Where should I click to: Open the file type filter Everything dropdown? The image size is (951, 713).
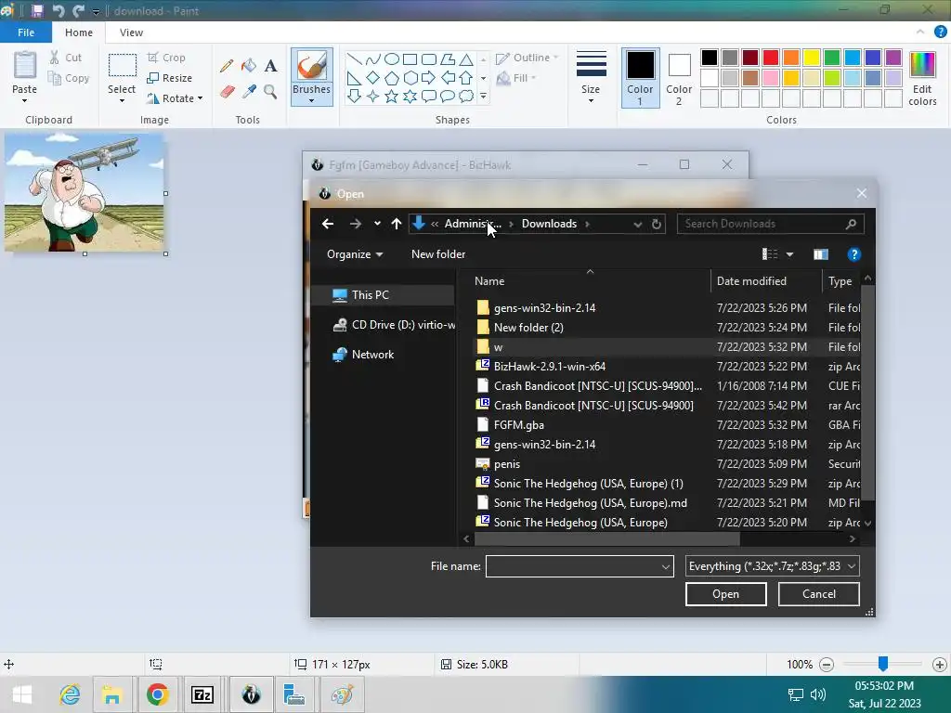coord(852,567)
